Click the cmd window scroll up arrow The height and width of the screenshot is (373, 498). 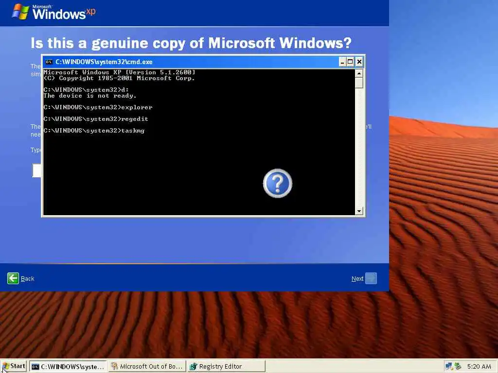pyautogui.click(x=359, y=73)
